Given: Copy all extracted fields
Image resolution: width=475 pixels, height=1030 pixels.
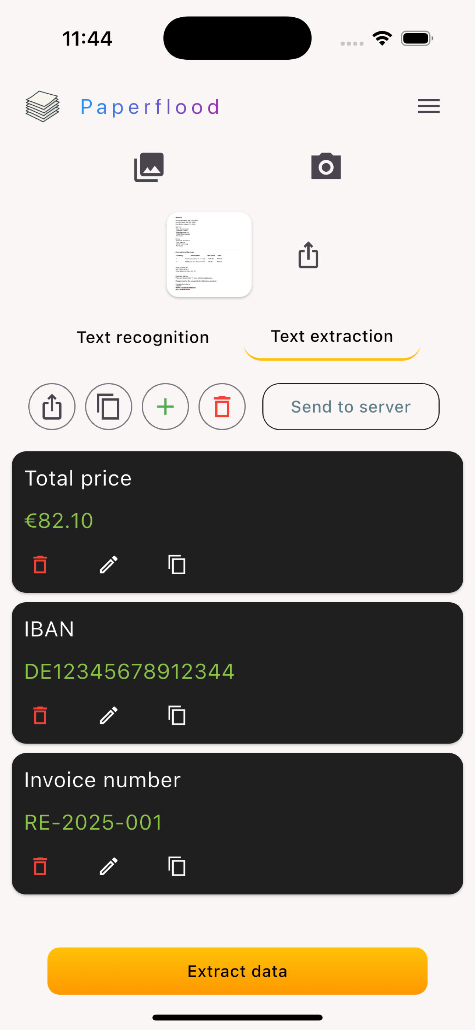Looking at the screenshot, I should pyautogui.click(x=108, y=407).
